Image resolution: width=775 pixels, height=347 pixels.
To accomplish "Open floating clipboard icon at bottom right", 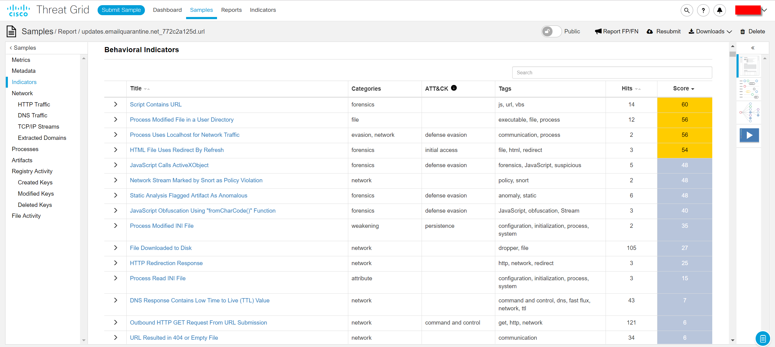I will pyautogui.click(x=763, y=338).
